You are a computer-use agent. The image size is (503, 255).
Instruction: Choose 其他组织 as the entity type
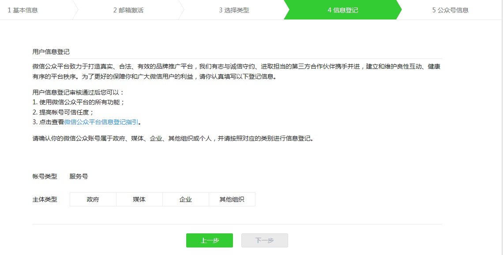point(232,199)
